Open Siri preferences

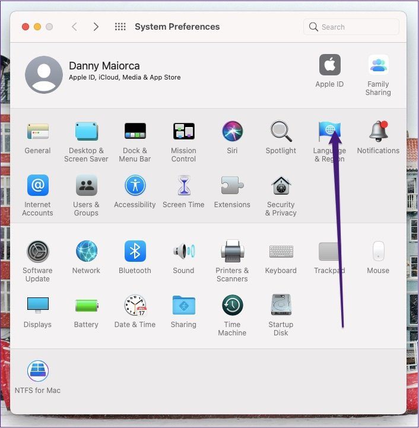pos(232,131)
